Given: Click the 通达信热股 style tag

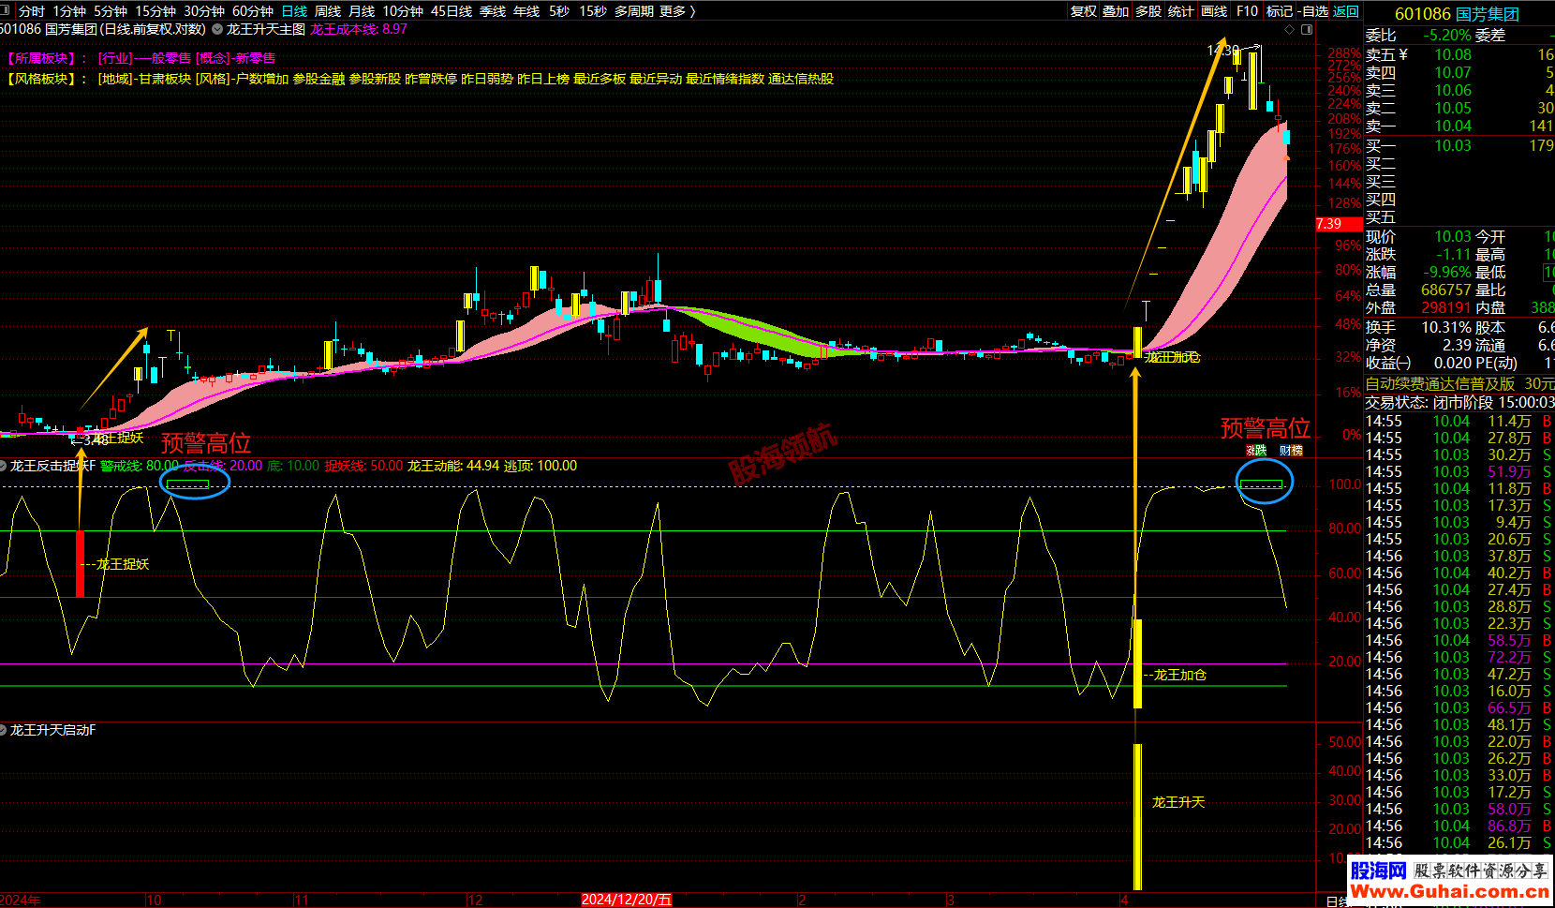Looking at the screenshot, I should [801, 79].
